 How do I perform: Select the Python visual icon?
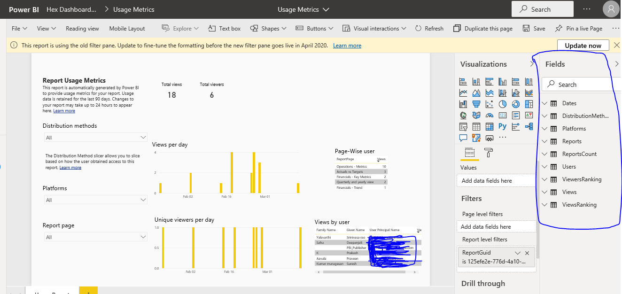pos(503,127)
